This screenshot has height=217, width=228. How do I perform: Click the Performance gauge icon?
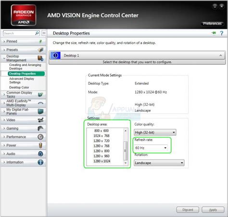40,137
